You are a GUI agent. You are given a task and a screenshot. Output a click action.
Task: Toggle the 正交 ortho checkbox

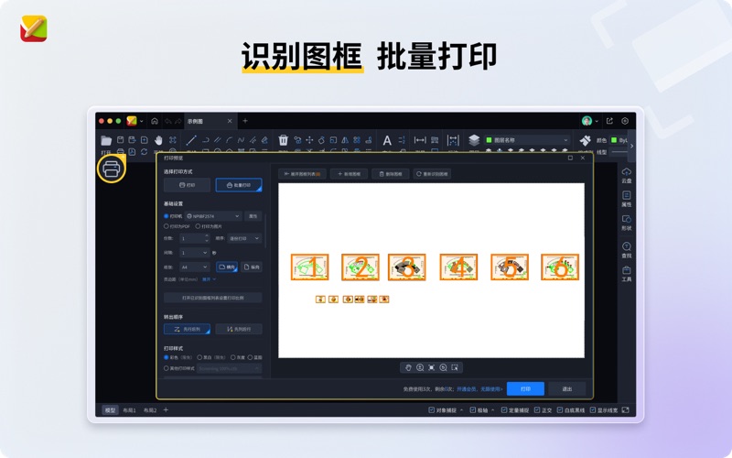click(537, 409)
